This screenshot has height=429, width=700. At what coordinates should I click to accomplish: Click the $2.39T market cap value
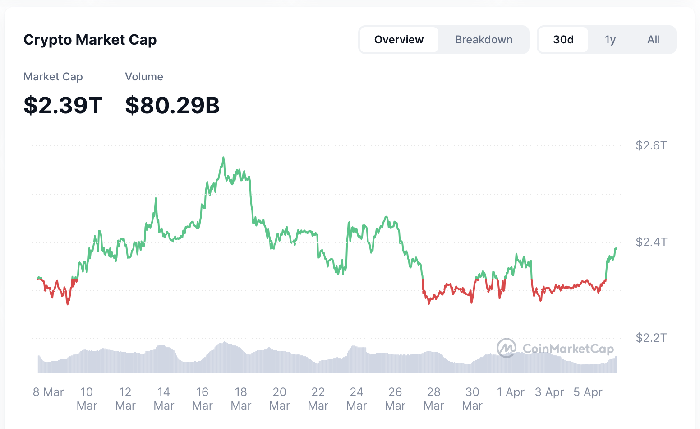[63, 105]
